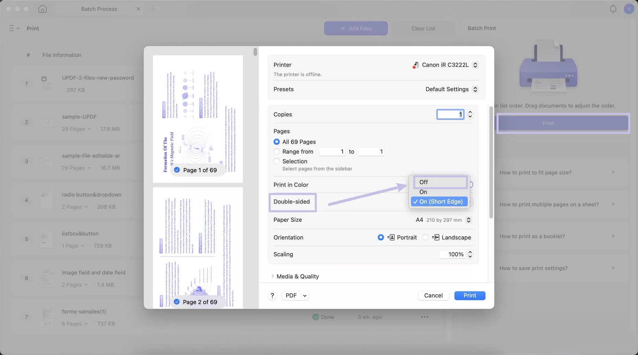Click the Clear List button
The image size is (638, 355).
(x=423, y=28)
